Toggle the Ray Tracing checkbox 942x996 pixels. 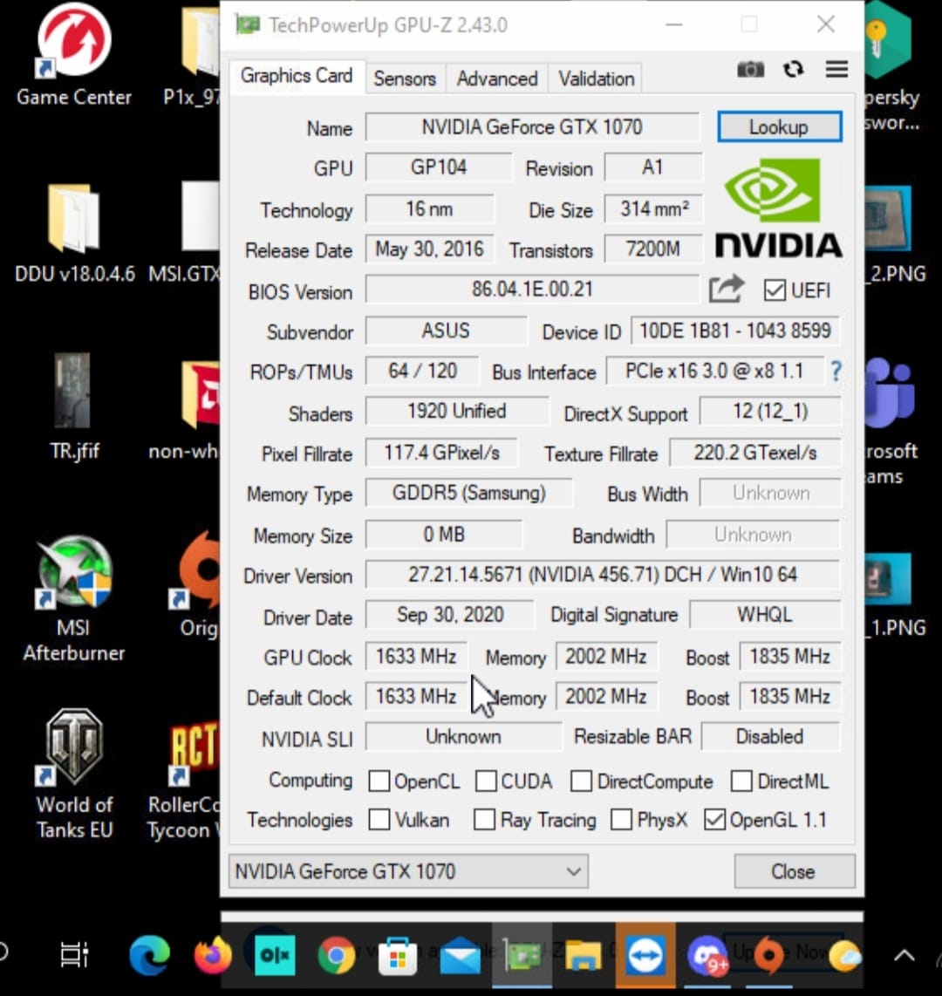(485, 820)
